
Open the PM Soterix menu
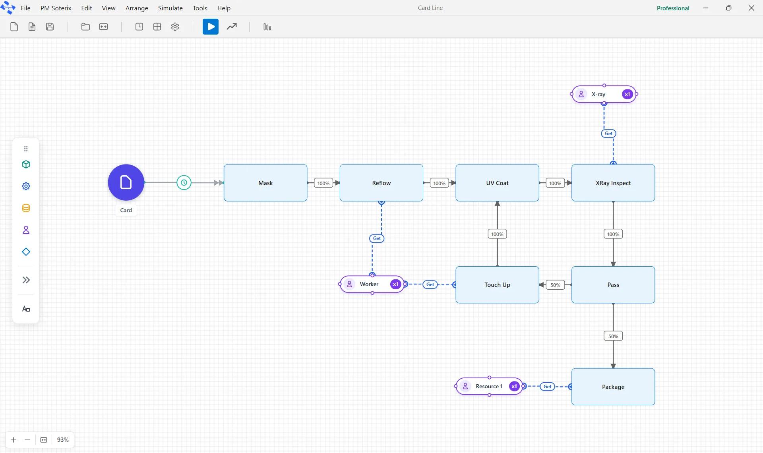coord(56,8)
